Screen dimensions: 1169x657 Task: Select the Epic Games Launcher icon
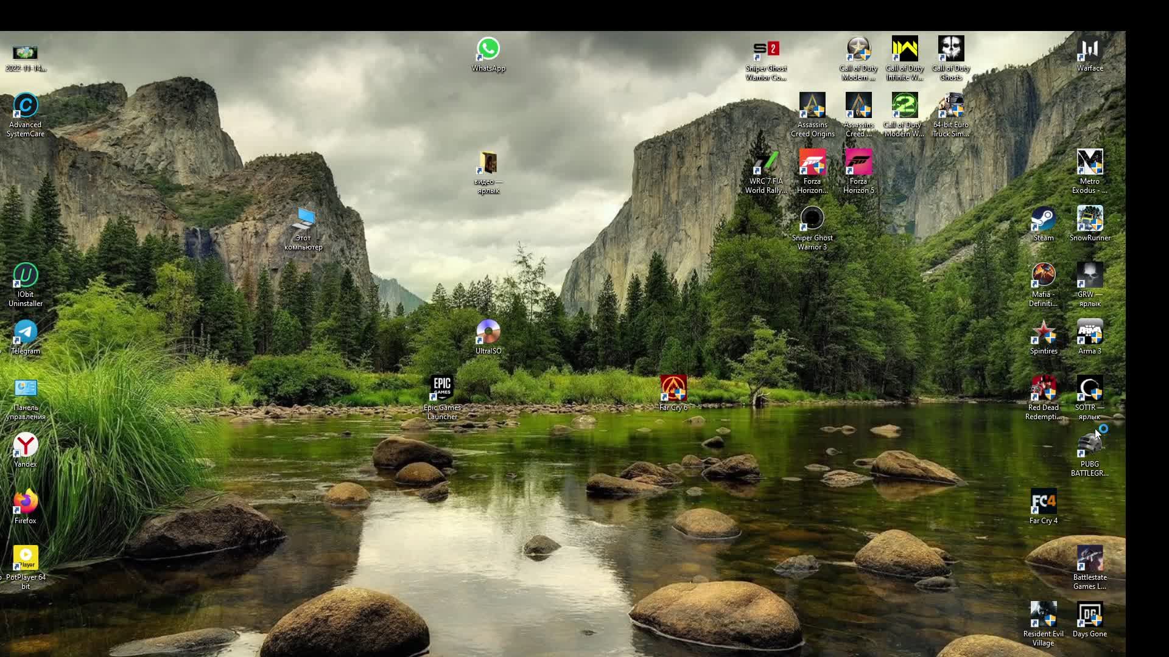(x=442, y=389)
